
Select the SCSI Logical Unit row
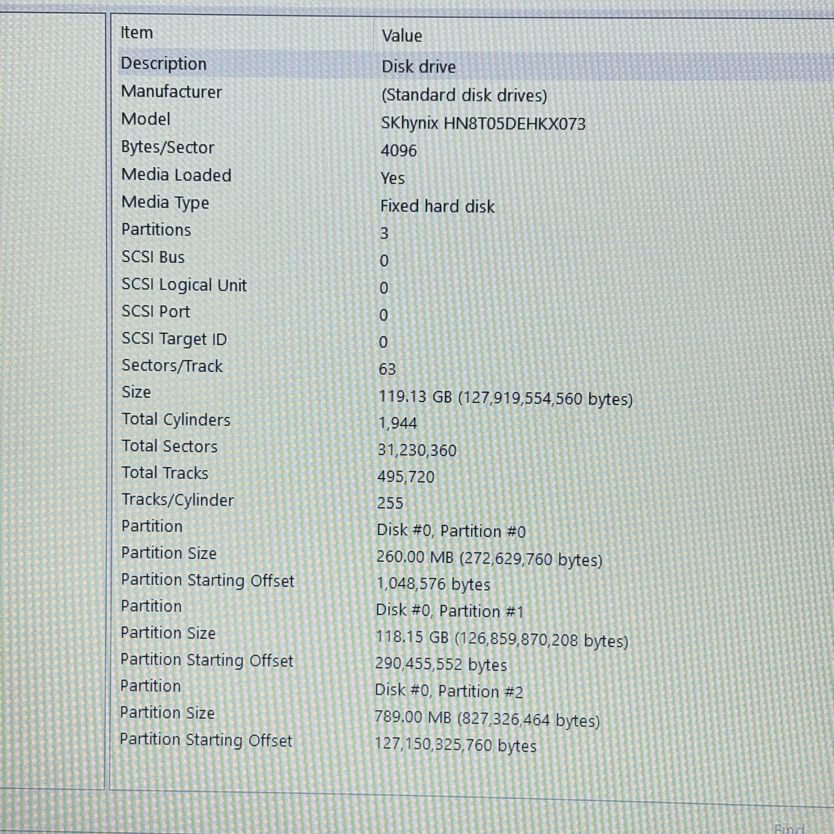[475, 286]
